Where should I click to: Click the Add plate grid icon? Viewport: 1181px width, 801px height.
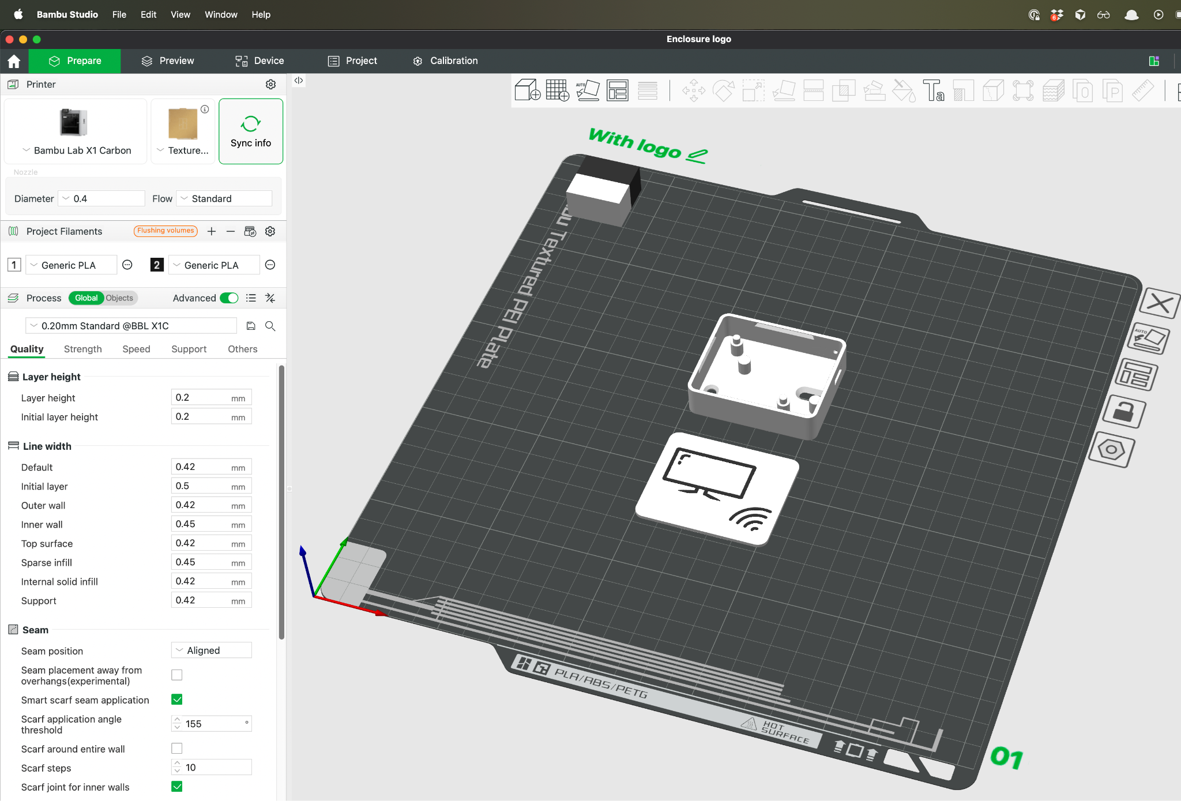click(557, 91)
